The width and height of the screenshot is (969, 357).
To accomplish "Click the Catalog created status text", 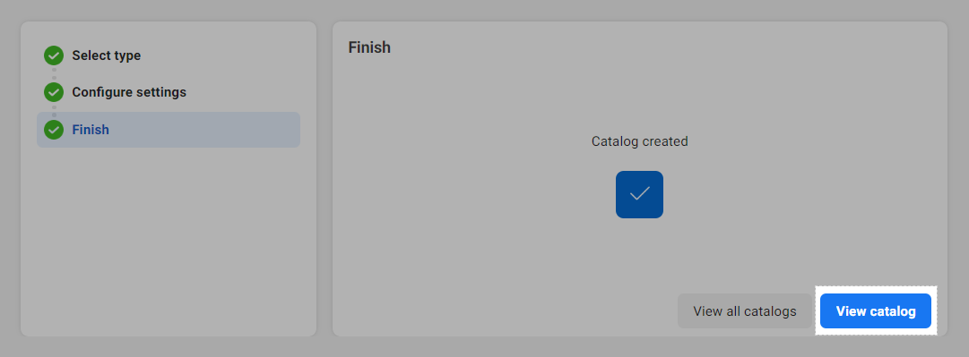I will (x=640, y=141).
